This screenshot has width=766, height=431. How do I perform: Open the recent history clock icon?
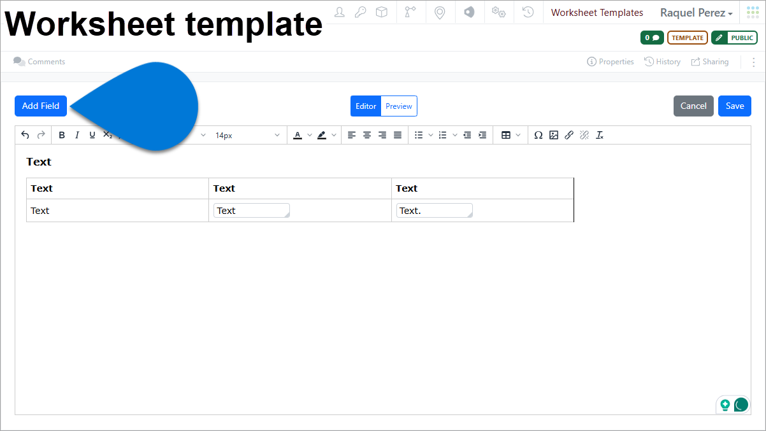point(528,12)
